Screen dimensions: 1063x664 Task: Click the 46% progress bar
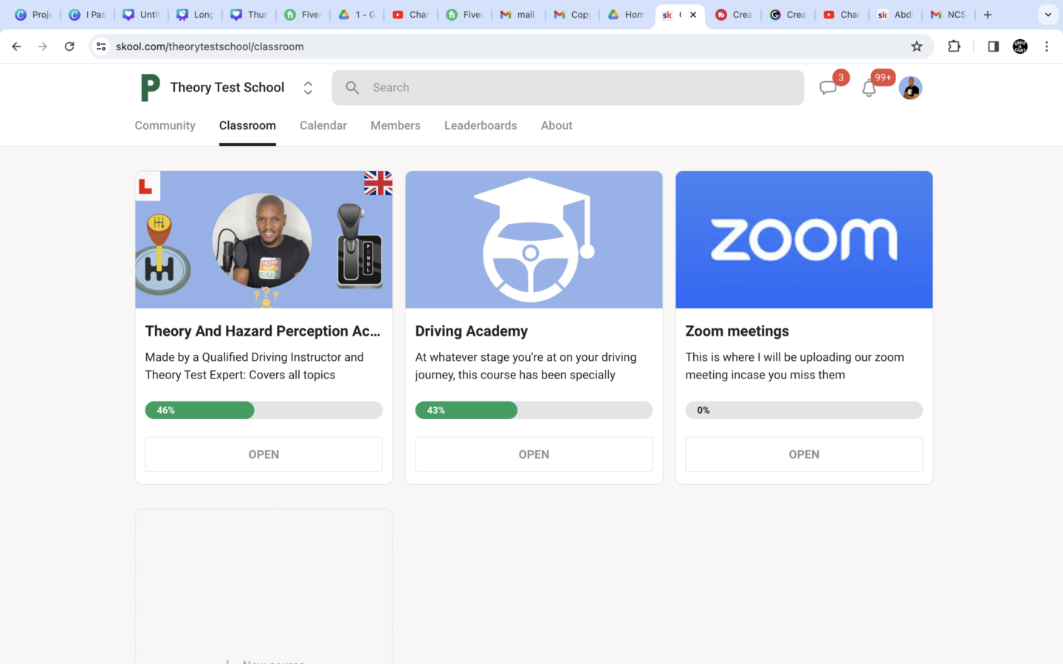[x=264, y=410]
